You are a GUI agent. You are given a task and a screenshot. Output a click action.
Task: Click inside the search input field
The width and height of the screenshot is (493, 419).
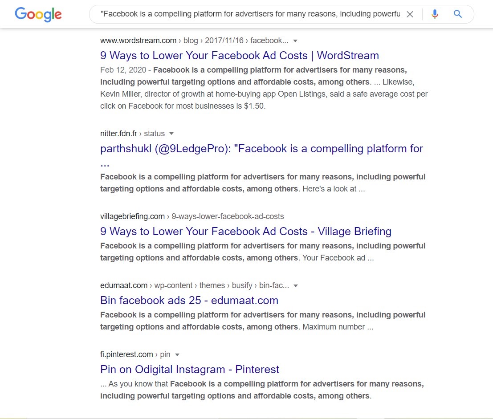249,14
